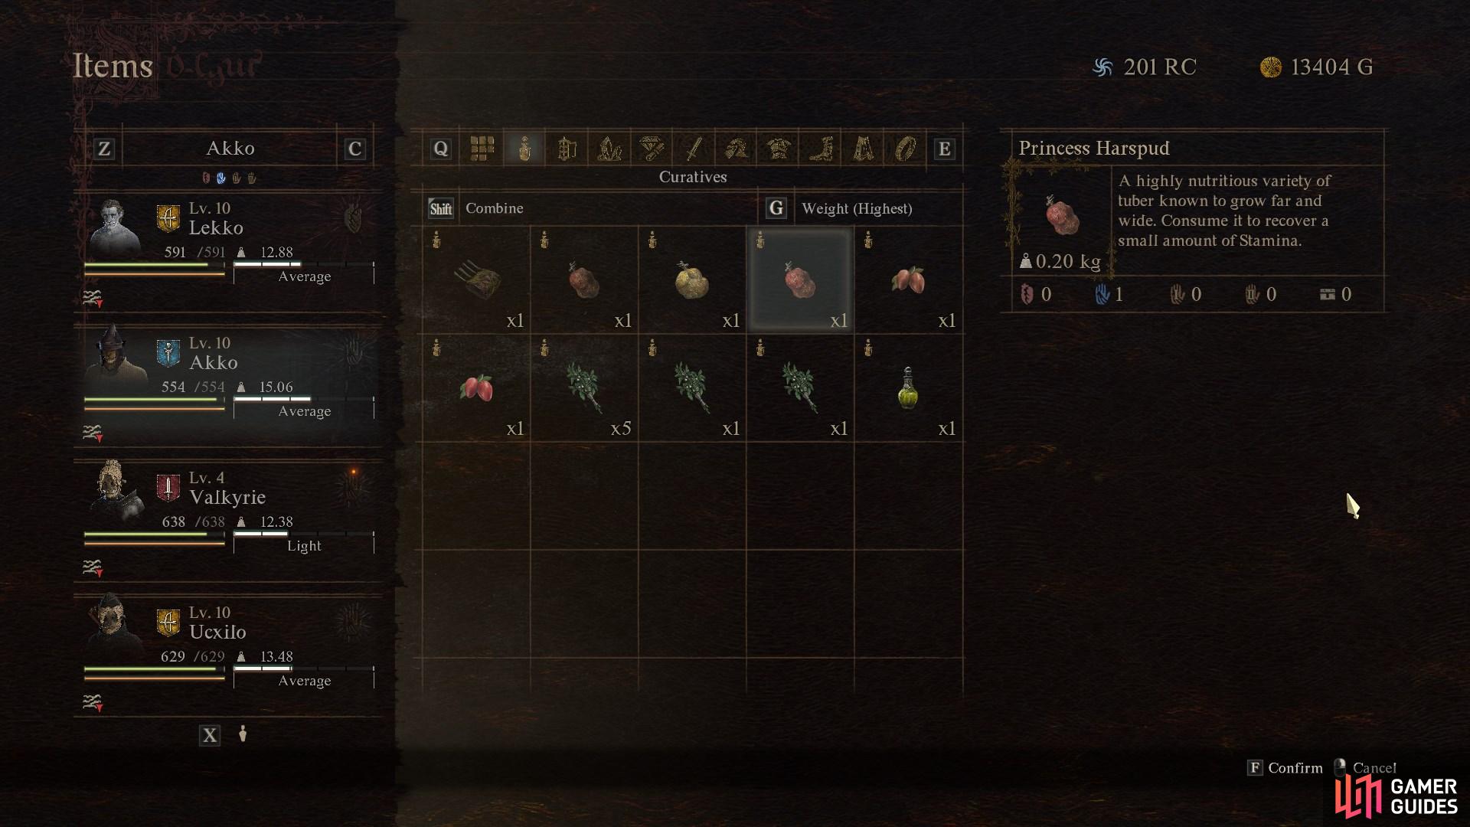Viewport: 1470px width, 827px height.
Task: Open the crystal materials category icon
Action: coord(609,148)
